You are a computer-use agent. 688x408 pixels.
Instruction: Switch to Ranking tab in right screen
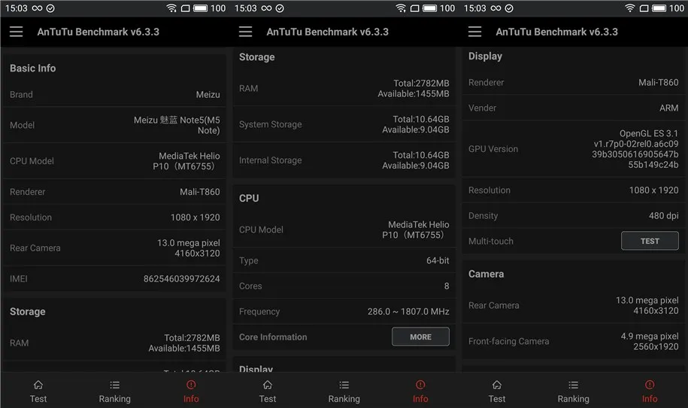click(x=573, y=391)
